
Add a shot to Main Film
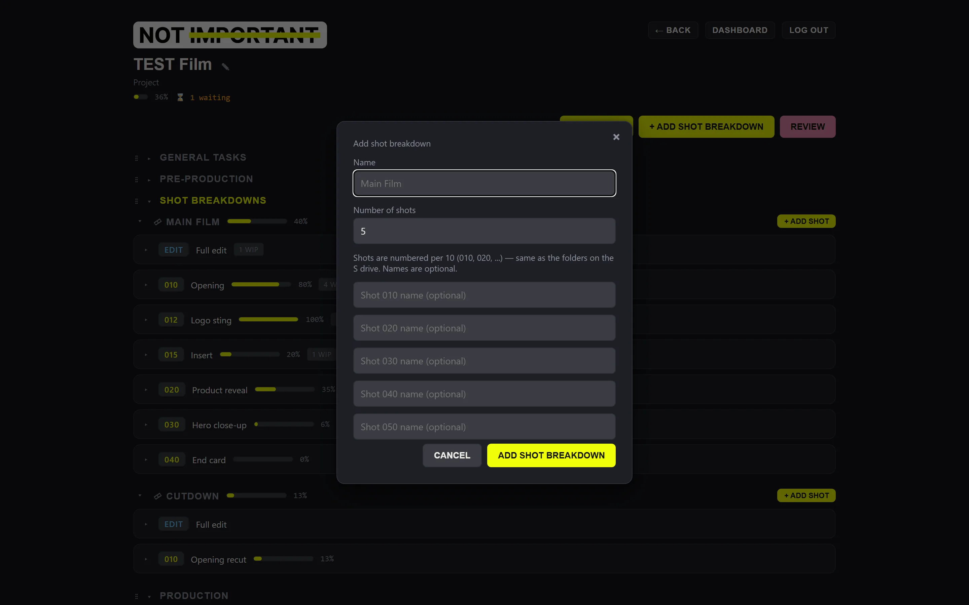[806, 221]
